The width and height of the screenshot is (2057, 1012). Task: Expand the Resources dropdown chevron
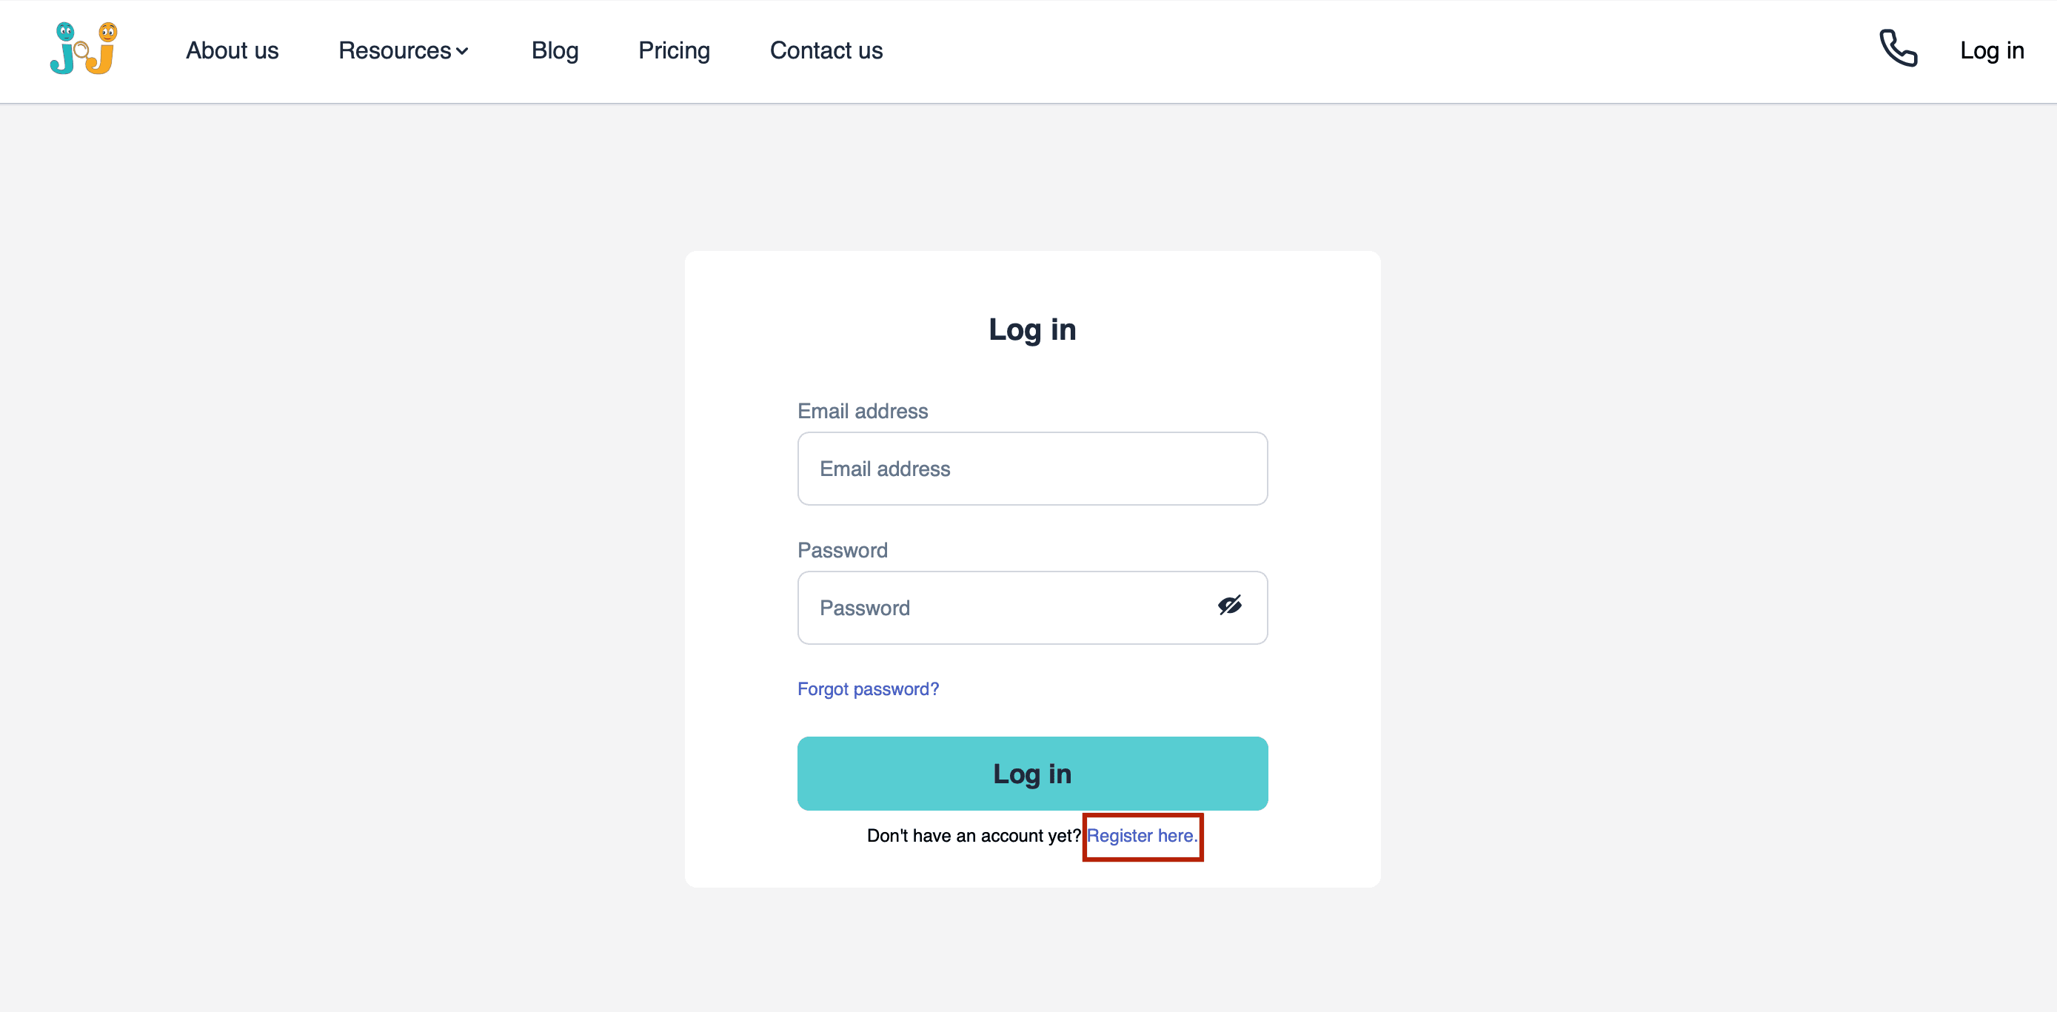(462, 51)
